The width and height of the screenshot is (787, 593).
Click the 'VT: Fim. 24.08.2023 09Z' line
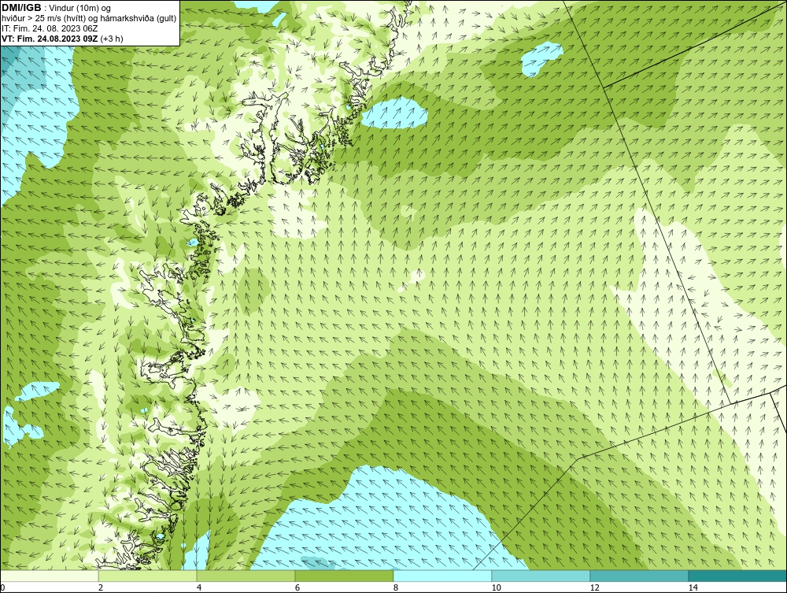[x=50, y=39]
